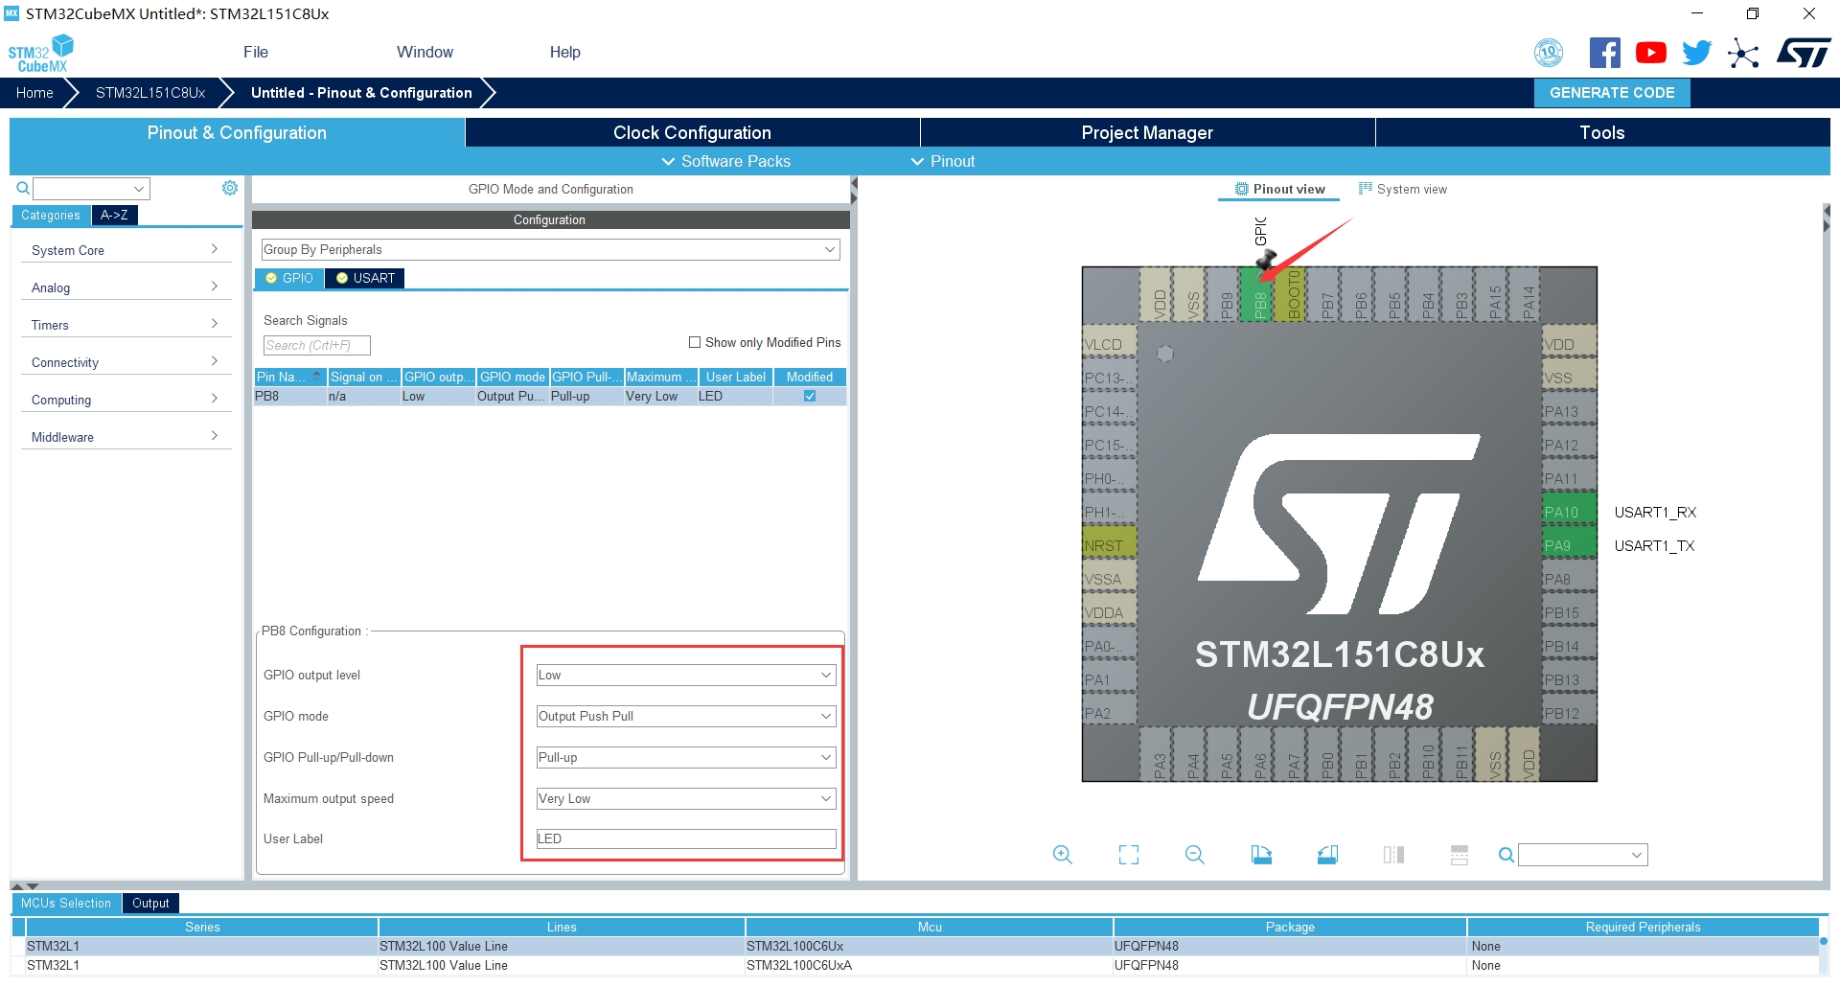Click the Twitter bird icon
This screenshot has width=1840, height=987.
[x=1696, y=53]
